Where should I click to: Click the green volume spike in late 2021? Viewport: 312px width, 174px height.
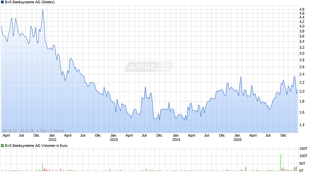point(42,167)
